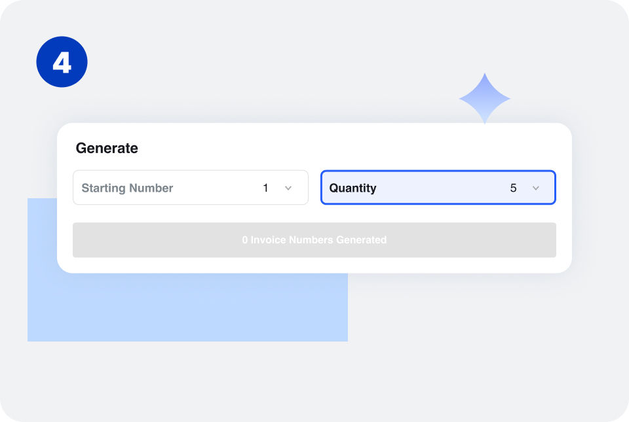The width and height of the screenshot is (629, 422).
Task: Expand the Quantity chevron arrow
Action: (x=535, y=188)
